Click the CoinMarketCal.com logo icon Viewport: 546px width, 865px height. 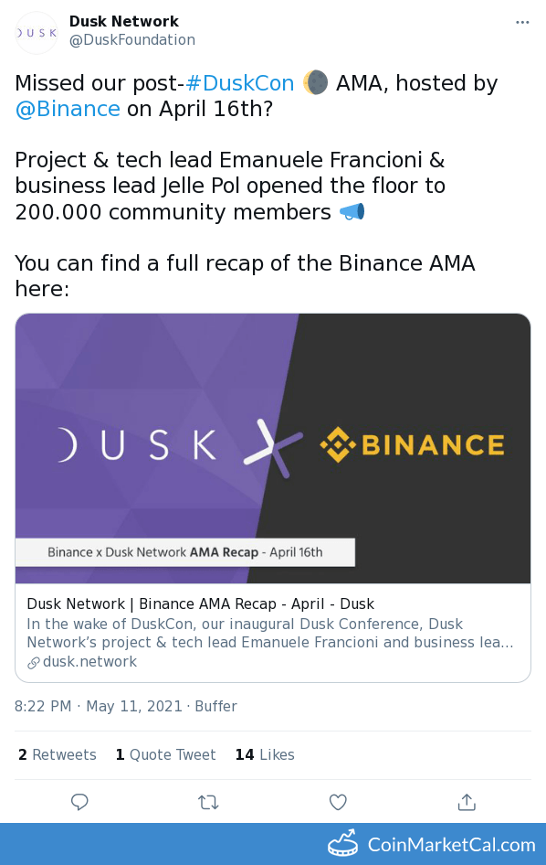click(342, 843)
